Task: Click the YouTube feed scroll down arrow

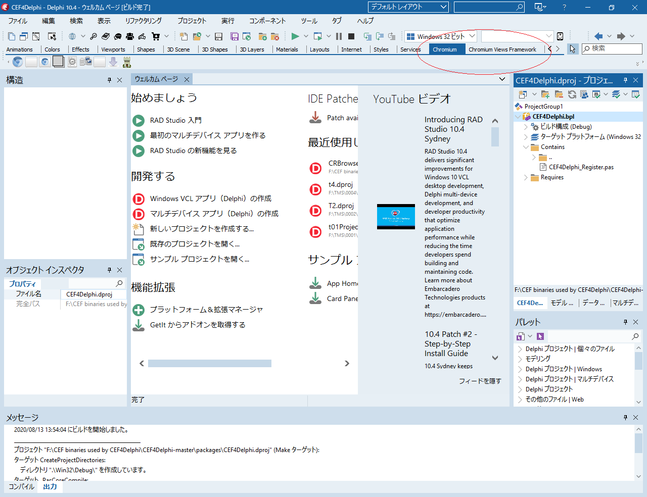Action: [x=495, y=358]
